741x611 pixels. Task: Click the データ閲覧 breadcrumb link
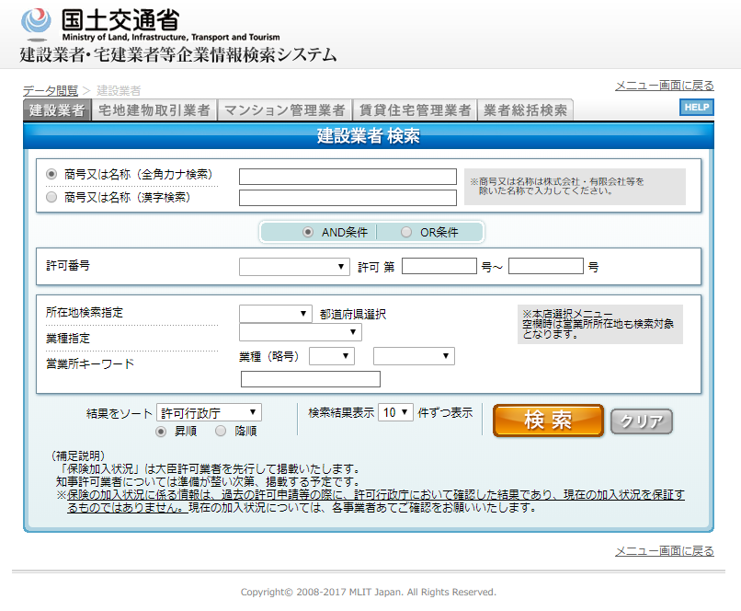[x=51, y=90]
